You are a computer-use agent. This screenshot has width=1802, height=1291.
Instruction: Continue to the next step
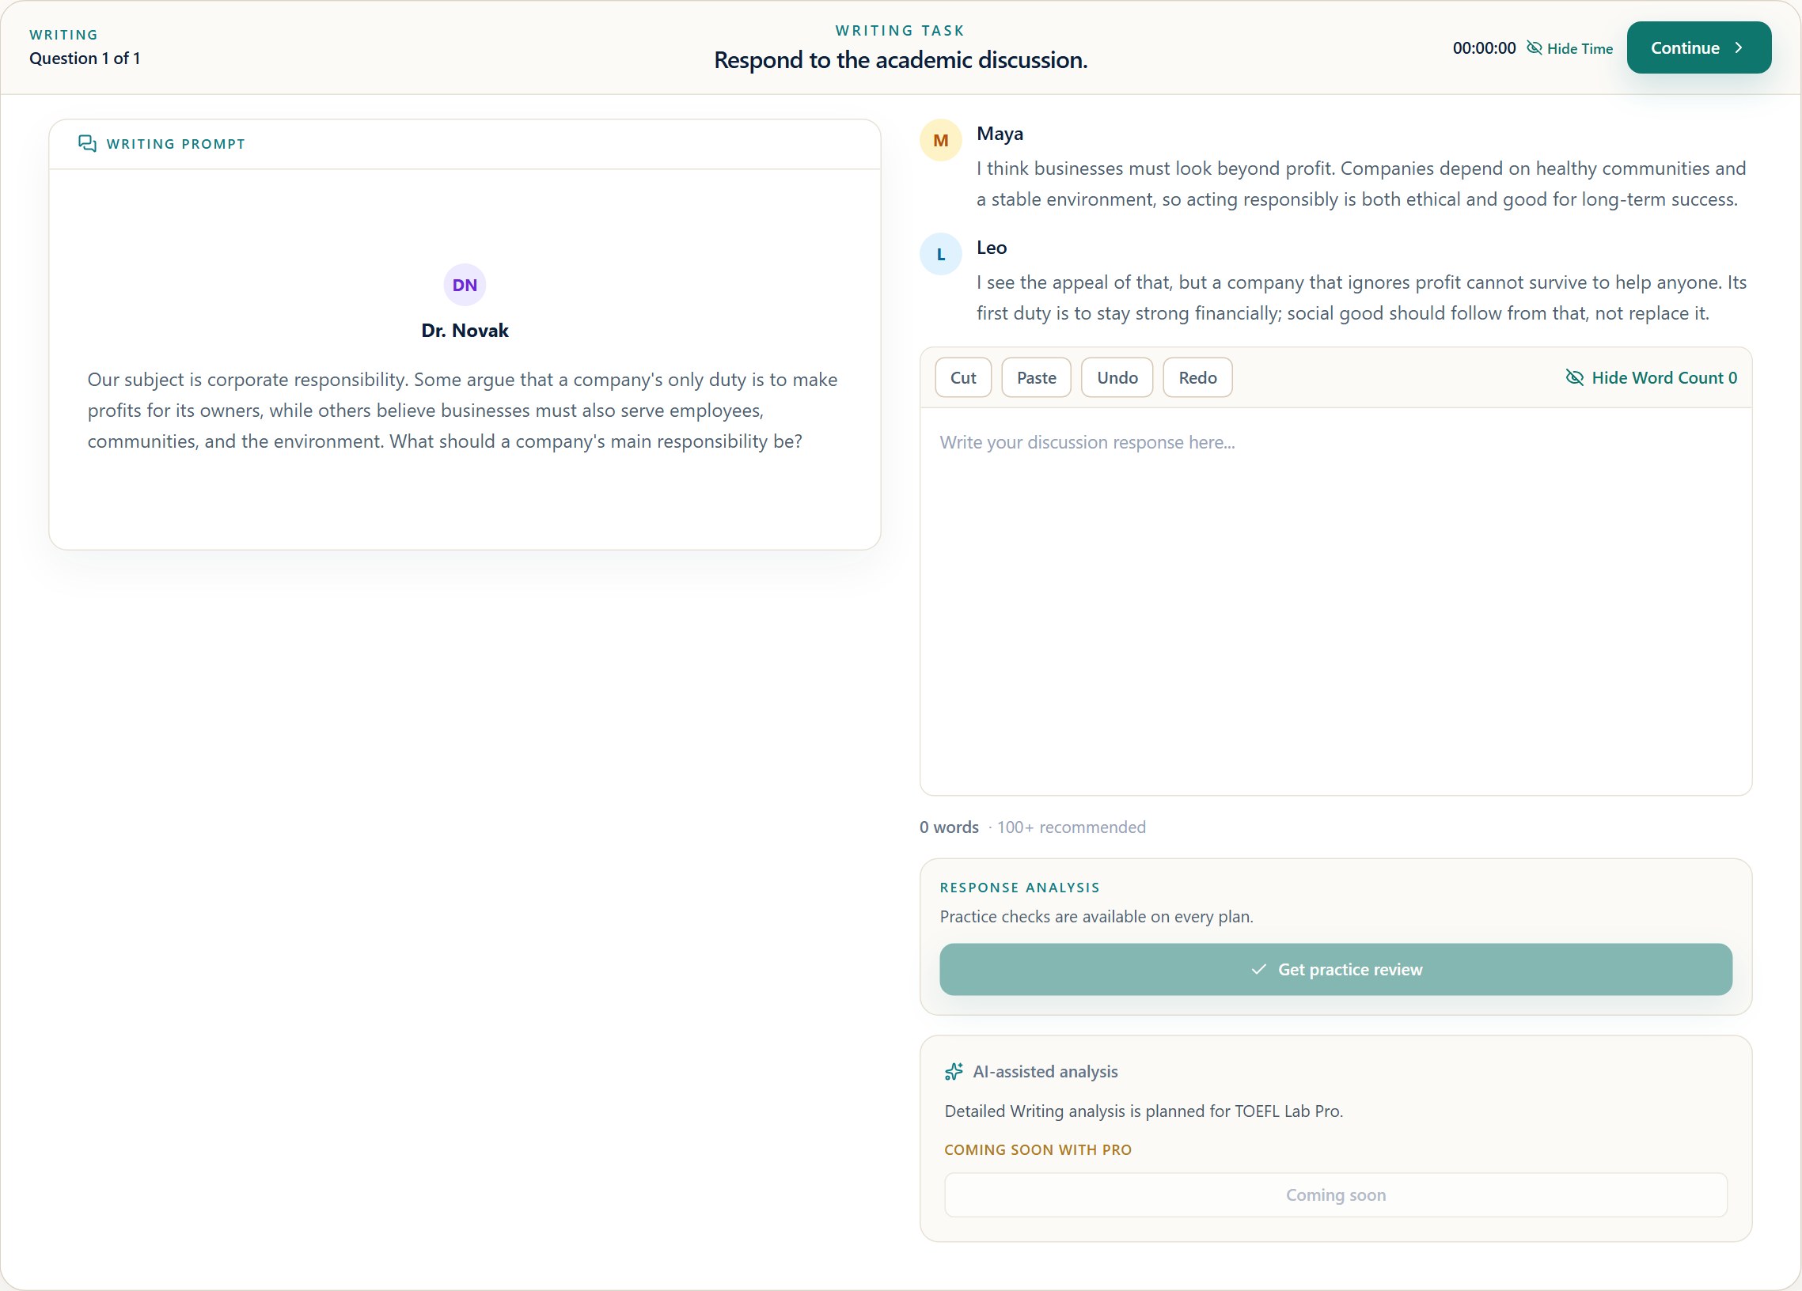1698,47
